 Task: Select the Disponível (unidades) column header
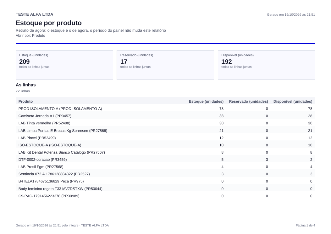[x=293, y=101]
